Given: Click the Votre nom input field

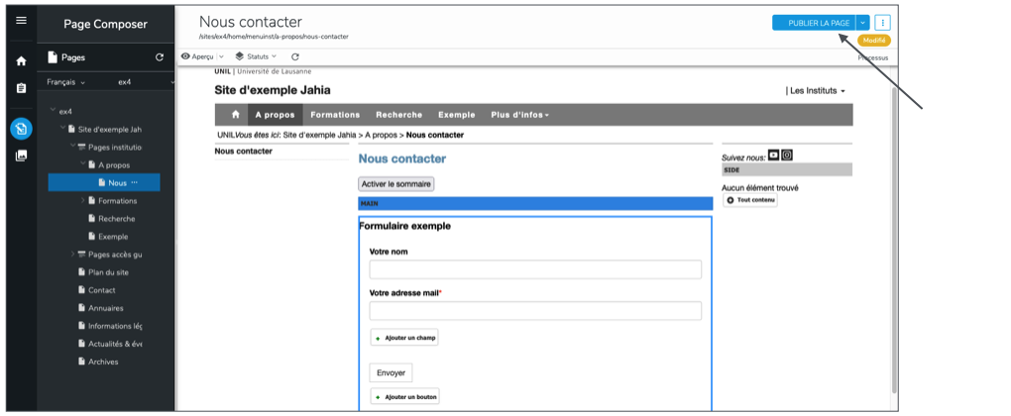Looking at the screenshot, I should pos(535,269).
